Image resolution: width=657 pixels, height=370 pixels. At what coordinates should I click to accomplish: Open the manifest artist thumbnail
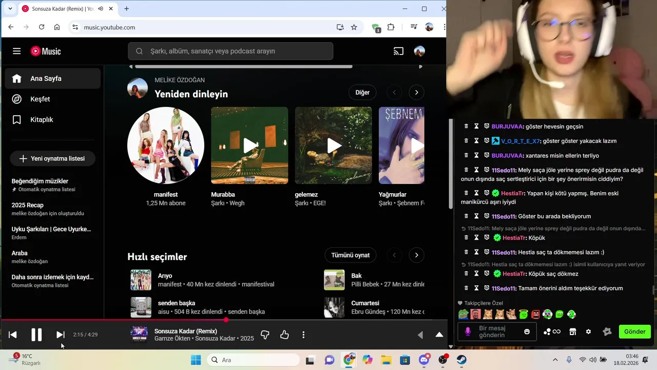(x=166, y=145)
